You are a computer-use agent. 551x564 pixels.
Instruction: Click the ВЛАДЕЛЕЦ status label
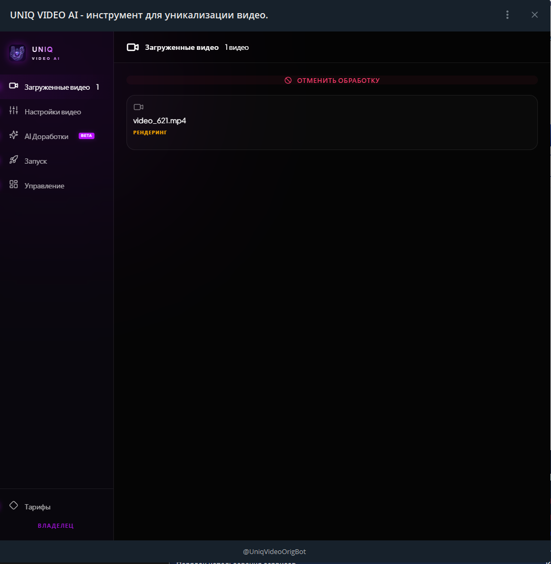click(x=56, y=526)
